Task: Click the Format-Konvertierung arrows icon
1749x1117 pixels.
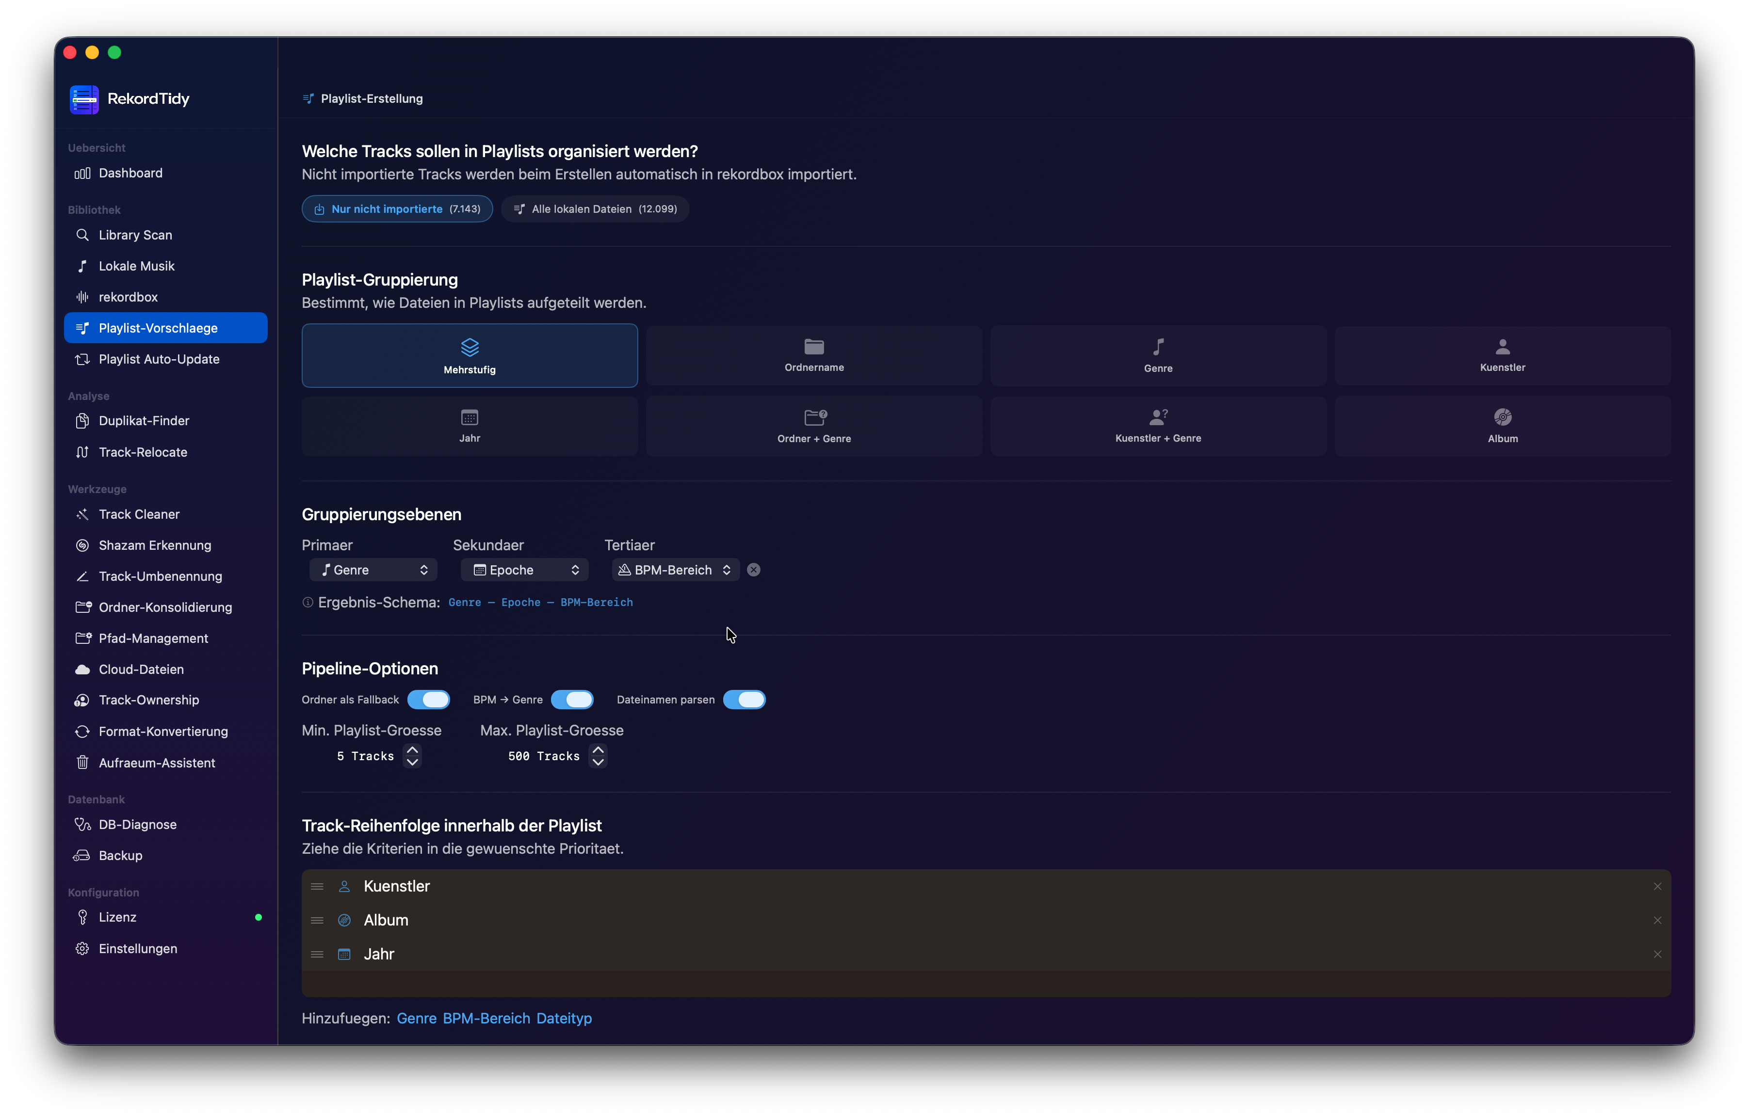Action: 83,732
